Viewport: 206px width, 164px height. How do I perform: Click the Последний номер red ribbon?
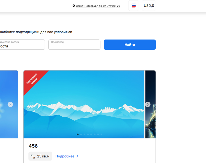32,79
